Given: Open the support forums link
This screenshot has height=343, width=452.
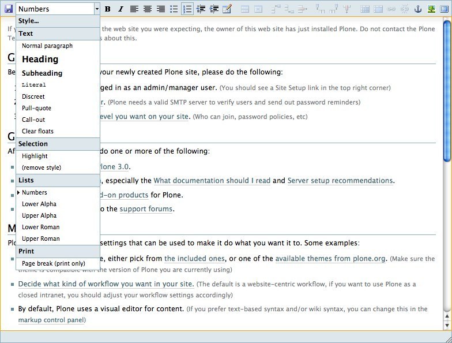Looking at the screenshot, I should click(x=146, y=208).
